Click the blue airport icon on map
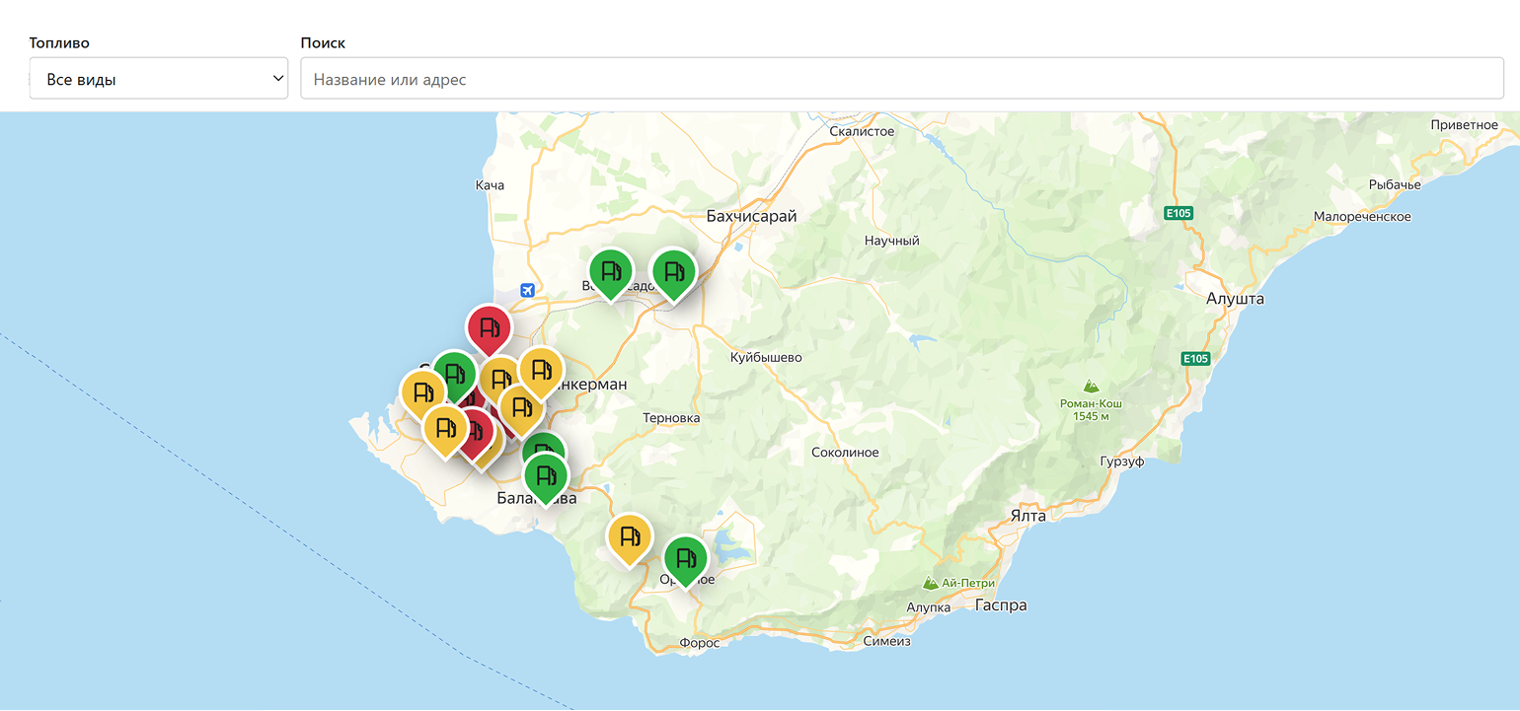This screenshot has height=711, width=1520. coord(527,290)
